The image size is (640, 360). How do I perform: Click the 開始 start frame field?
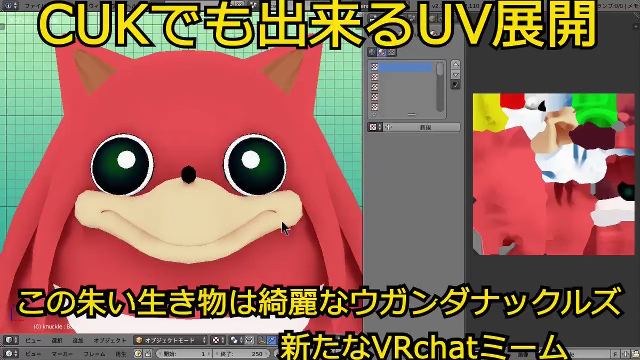(x=183, y=354)
